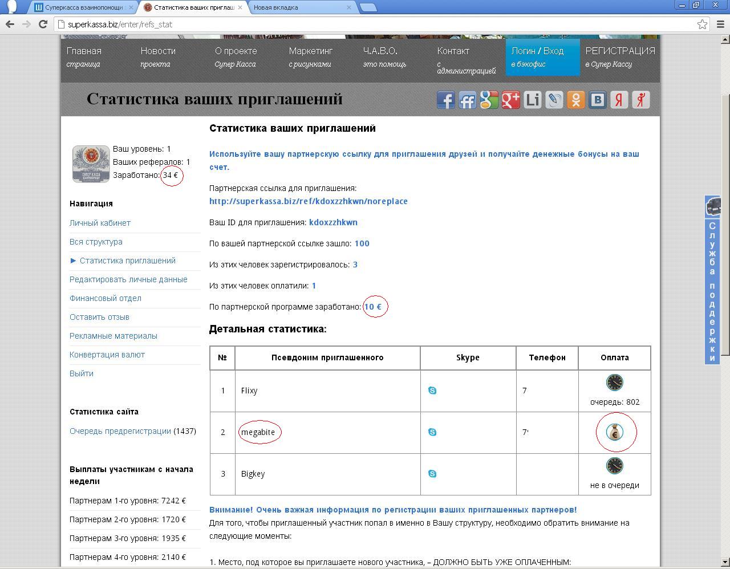The width and height of the screenshot is (730, 569).
Task: Open 'Финансовый отдел' sidebar link
Action: 106,298
